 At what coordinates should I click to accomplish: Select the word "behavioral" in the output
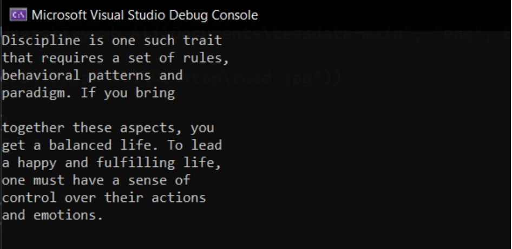(x=41, y=75)
